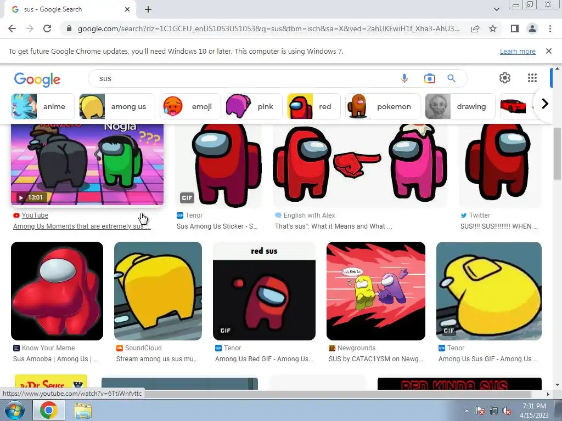This screenshot has height=421, width=562.
Task: Filter results by the among us chip
Action: [117, 106]
